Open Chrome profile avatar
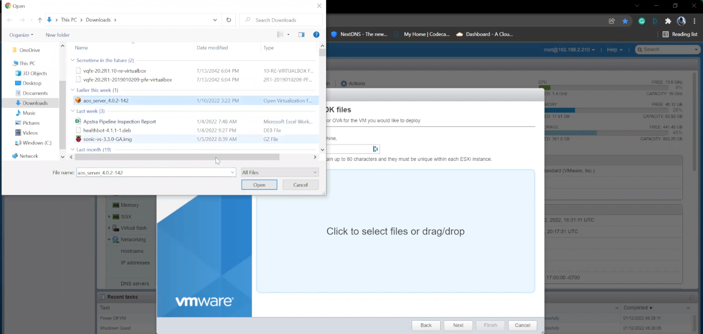703x334 pixels. coord(681,21)
